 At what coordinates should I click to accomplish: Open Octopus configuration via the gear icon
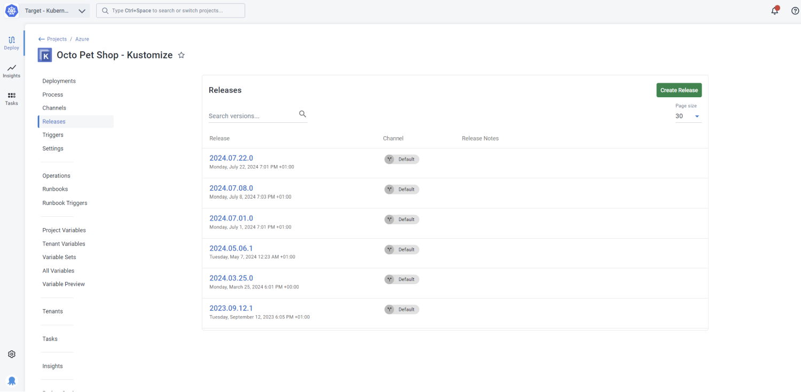click(11, 354)
